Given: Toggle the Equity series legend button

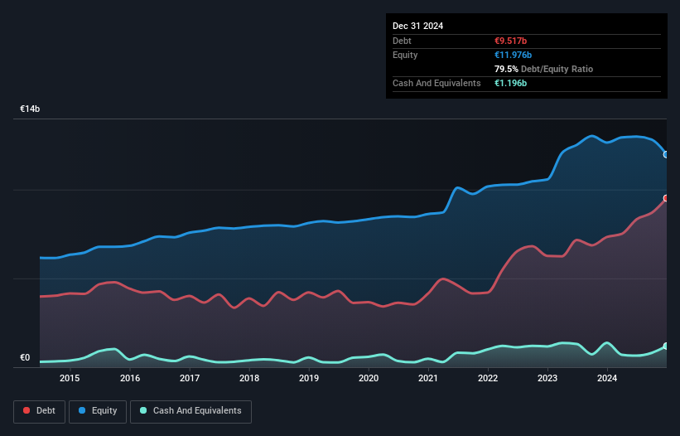Looking at the screenshot, I should (98, 411).
